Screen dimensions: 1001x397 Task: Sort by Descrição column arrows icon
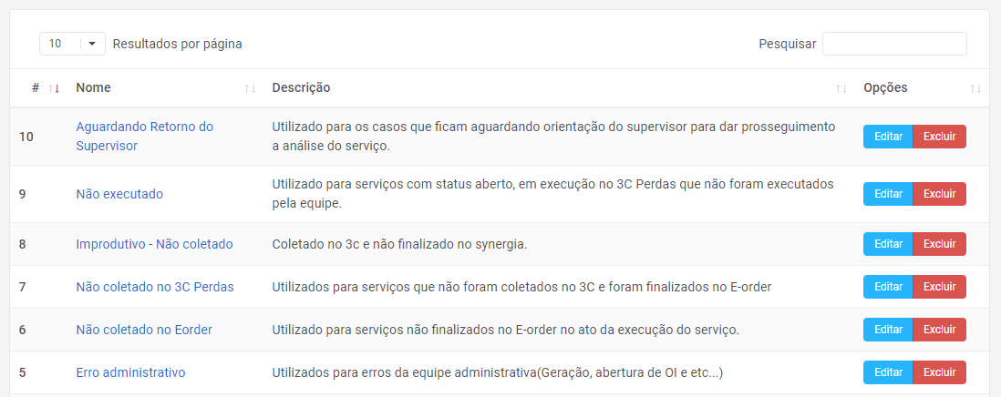coord(841,88)
